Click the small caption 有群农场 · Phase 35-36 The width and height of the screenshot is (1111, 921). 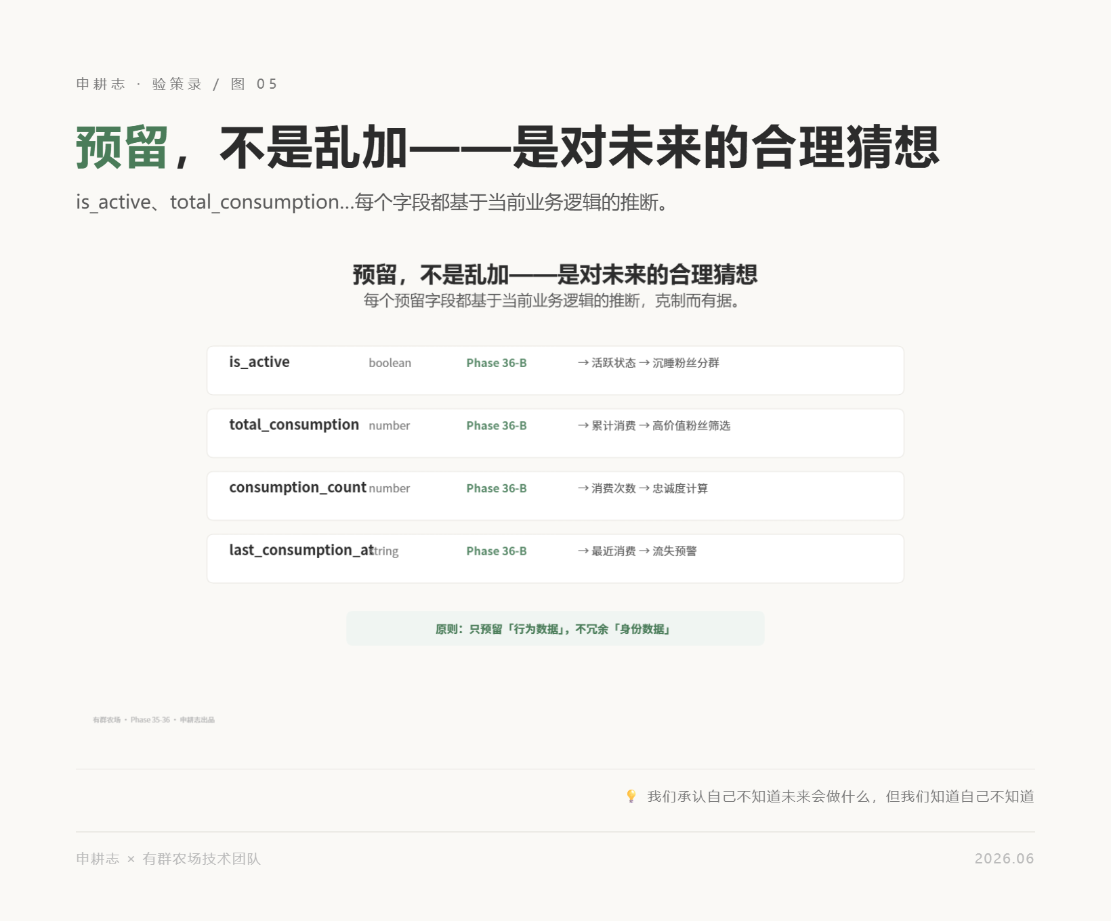[154, 720]
